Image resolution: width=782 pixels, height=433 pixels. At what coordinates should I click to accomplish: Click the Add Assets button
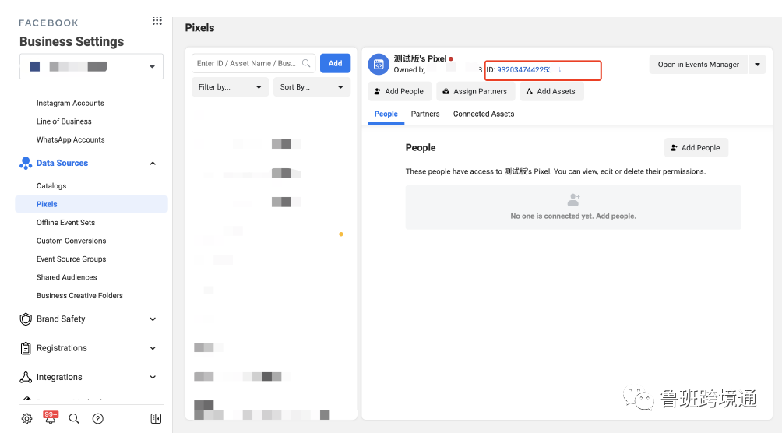tap(551, 91)
